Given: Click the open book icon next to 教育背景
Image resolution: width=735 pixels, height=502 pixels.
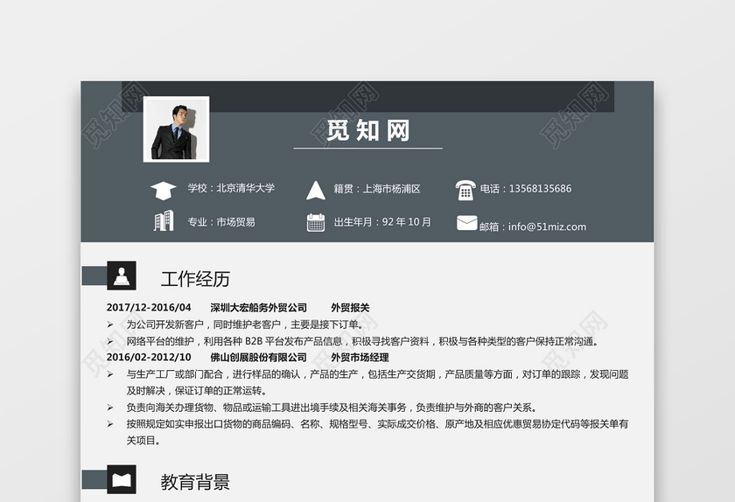Looking at the screenshot, I should [x=122, y=479].
